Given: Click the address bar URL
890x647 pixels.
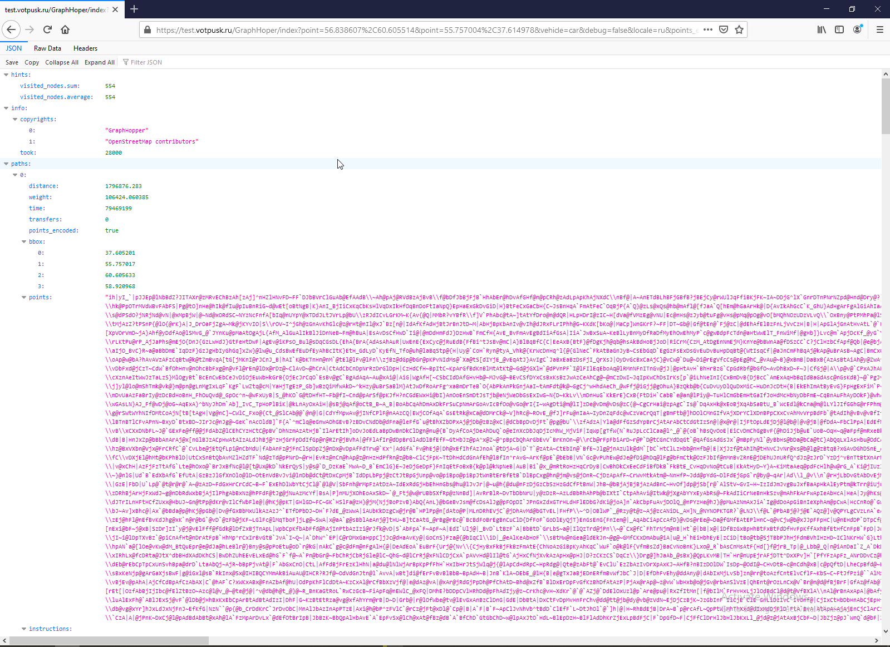Looking at the screenshot, I should [x=427, y=30].
